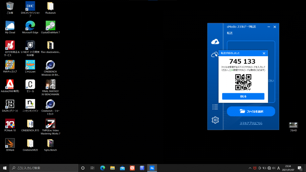Select the FMVキッズハブ desktop icon
This screenshot has width=306, height=172.
point(10,67)
